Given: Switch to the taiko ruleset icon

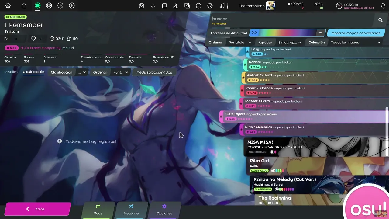Looking at the screenshot, I should pos(49,5).
